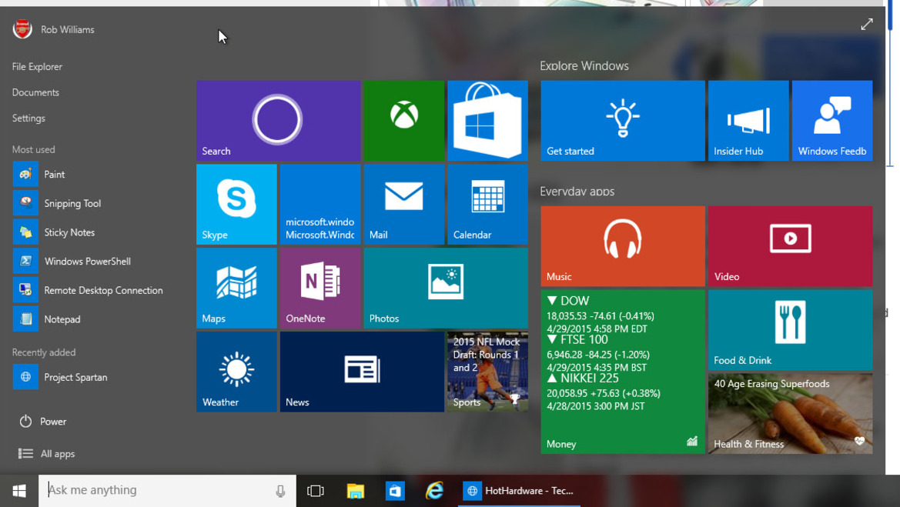Open the Photos tile

(446, 288)
